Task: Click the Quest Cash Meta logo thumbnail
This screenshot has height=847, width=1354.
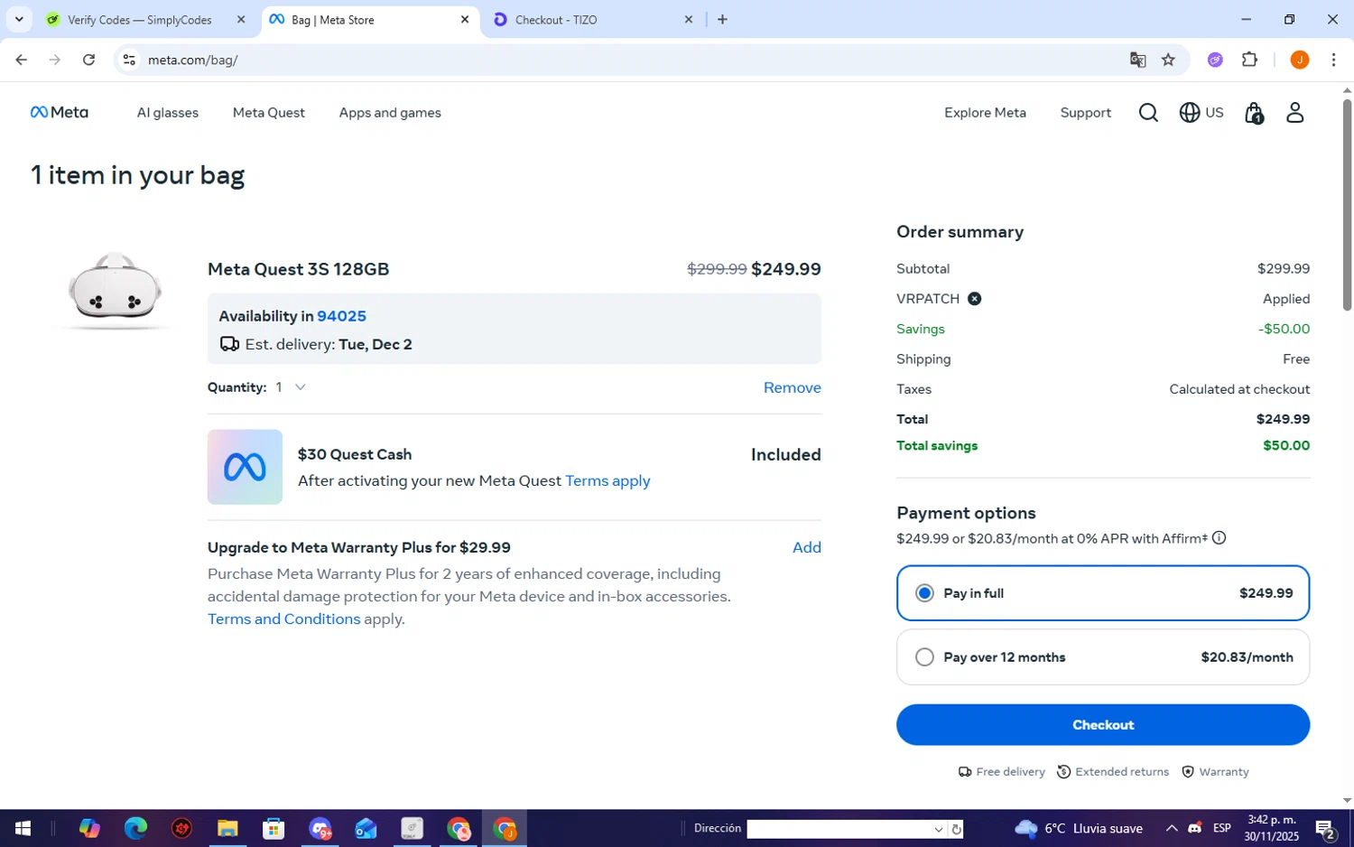Action: tap(245, 467)
